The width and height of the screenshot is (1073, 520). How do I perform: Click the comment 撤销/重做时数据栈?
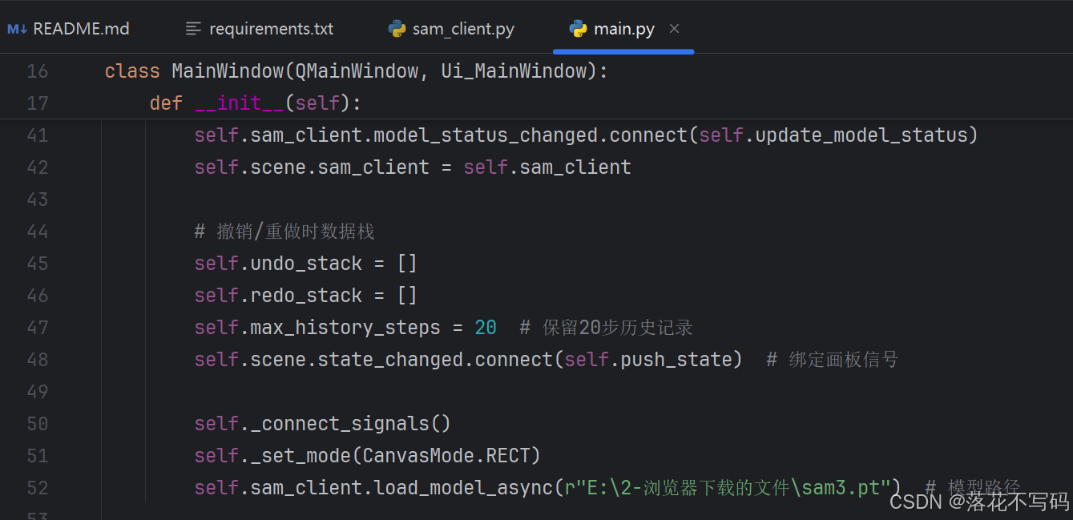(284, 232)
